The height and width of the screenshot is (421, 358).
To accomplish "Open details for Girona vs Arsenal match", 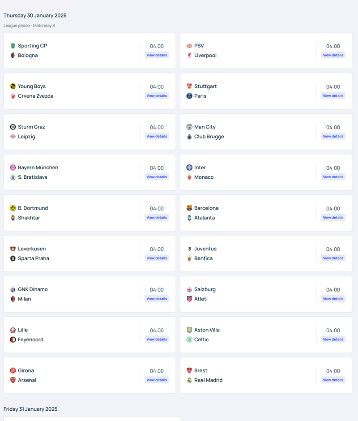I will pyautogui.click(x=157, y=380).
